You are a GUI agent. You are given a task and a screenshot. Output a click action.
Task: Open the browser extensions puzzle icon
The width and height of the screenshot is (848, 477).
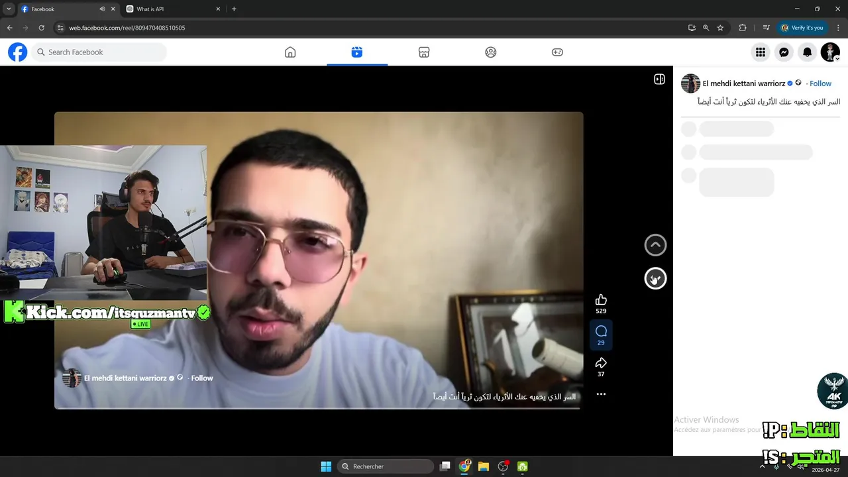pos(743,28)
